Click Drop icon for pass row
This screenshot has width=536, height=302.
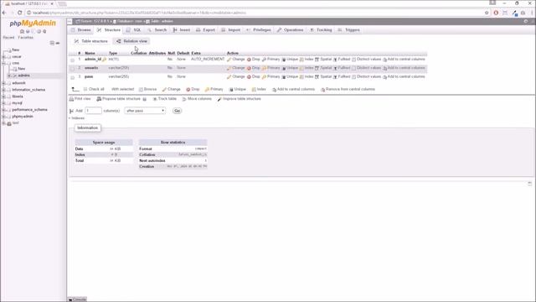tap(250, 77)
